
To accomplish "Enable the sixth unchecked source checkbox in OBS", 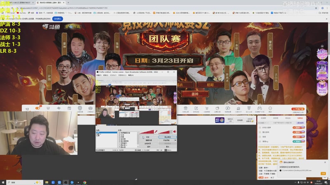I will click(120, 143).
